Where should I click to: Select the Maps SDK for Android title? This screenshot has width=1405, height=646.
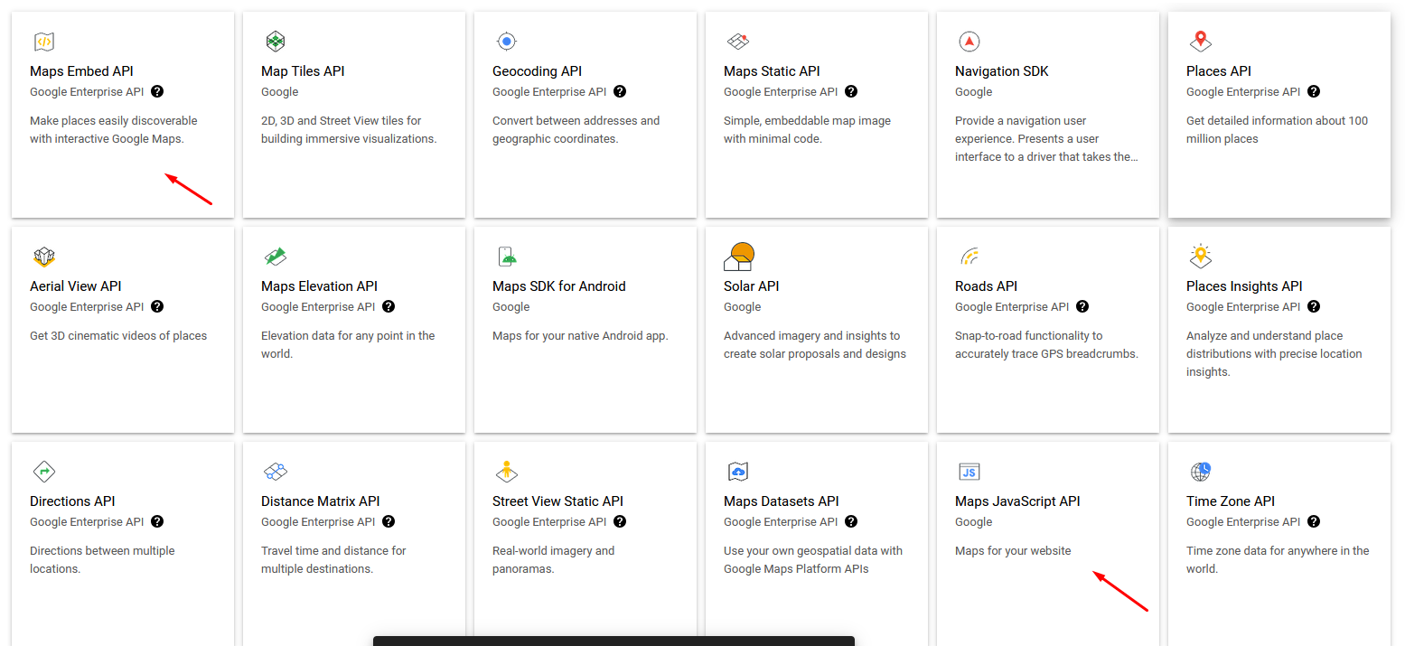(x=558, y=286)
